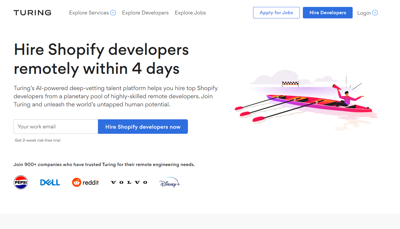Click the Get 2-week risk-free trial text
The image size is (400, 229).
[x=38, y=140]
